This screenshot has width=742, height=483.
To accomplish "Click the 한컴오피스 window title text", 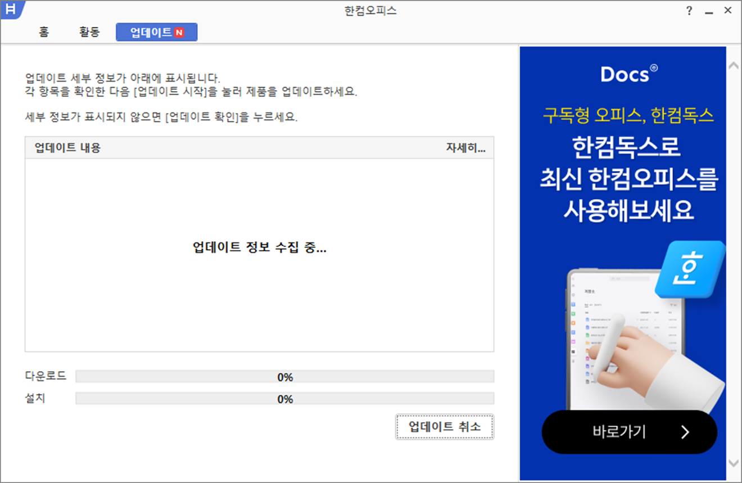I will point(370,11).
